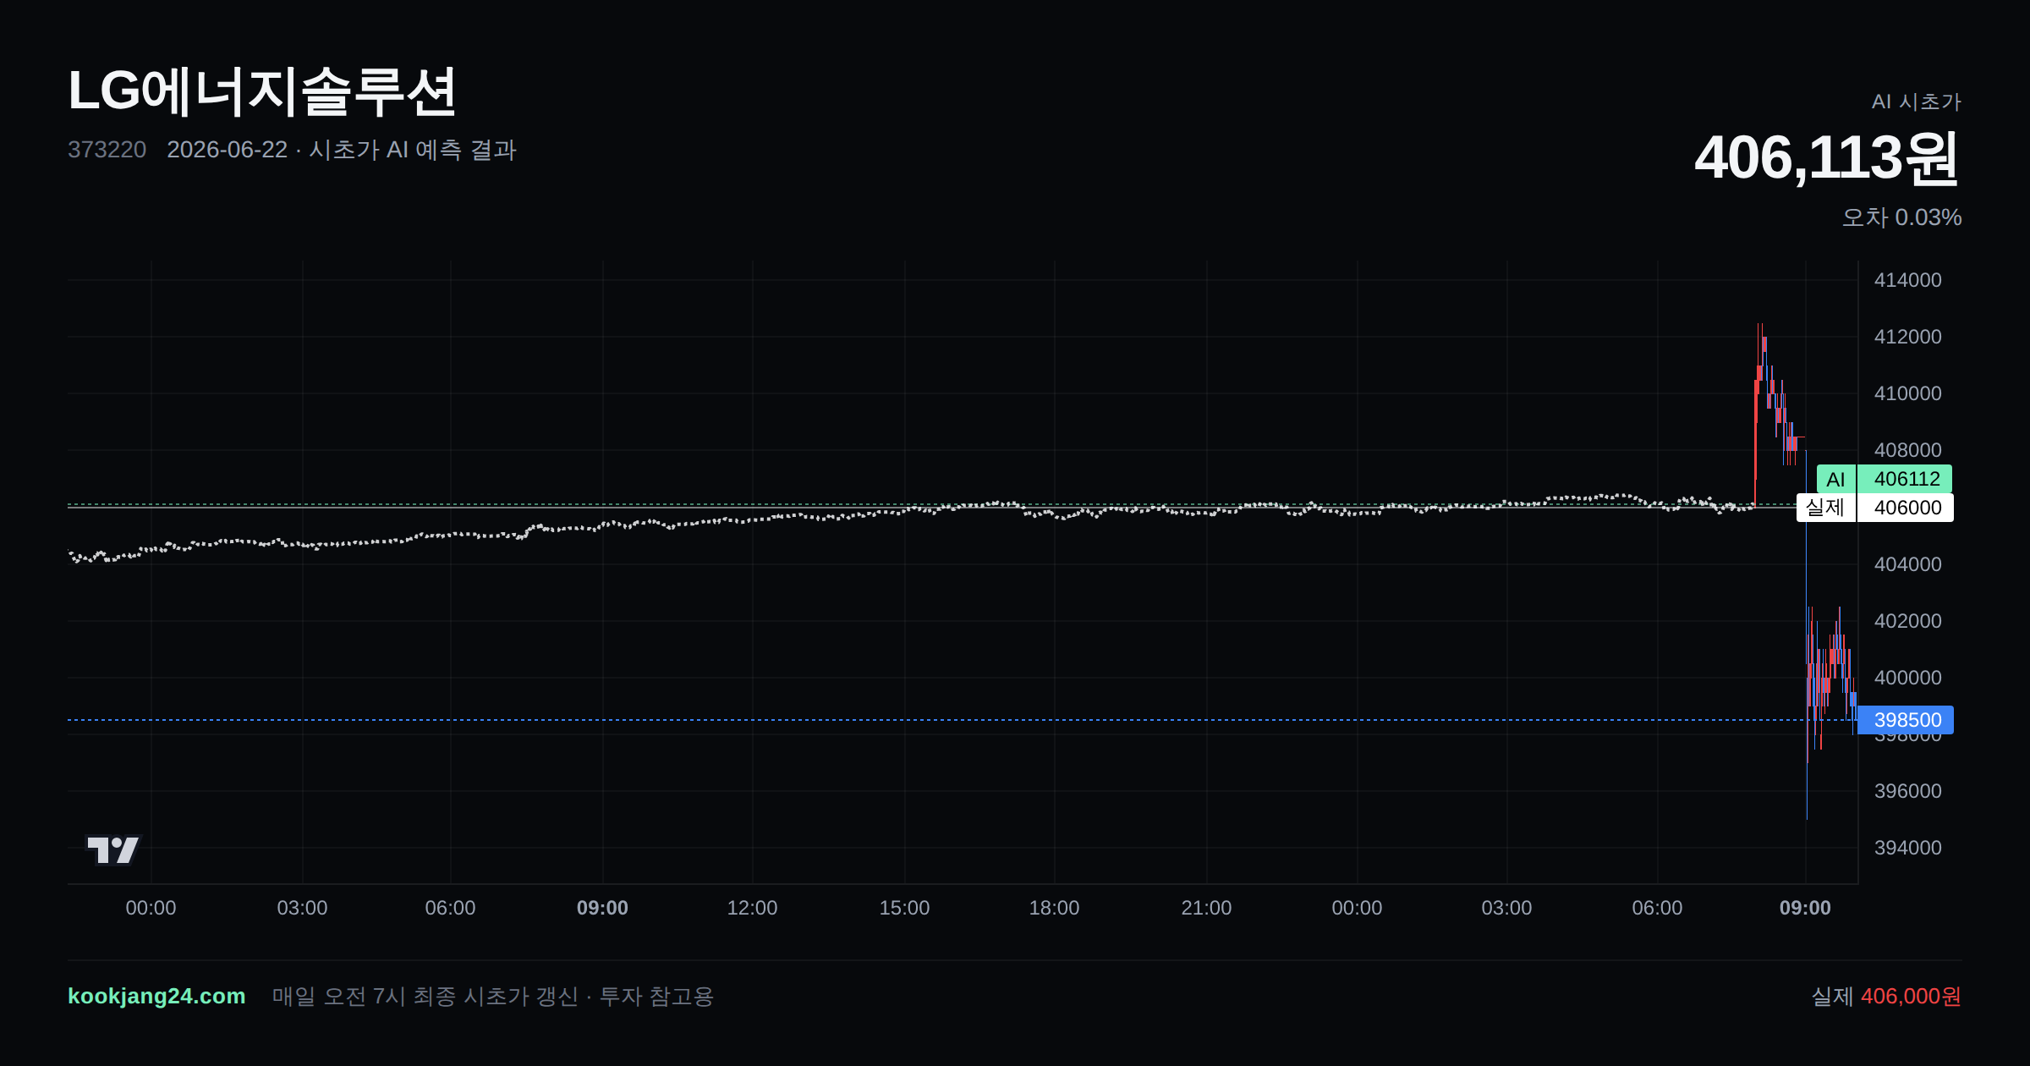2030x1066 pixels.
Task: Click the TradingView logo on the chart
Action: 113,849
